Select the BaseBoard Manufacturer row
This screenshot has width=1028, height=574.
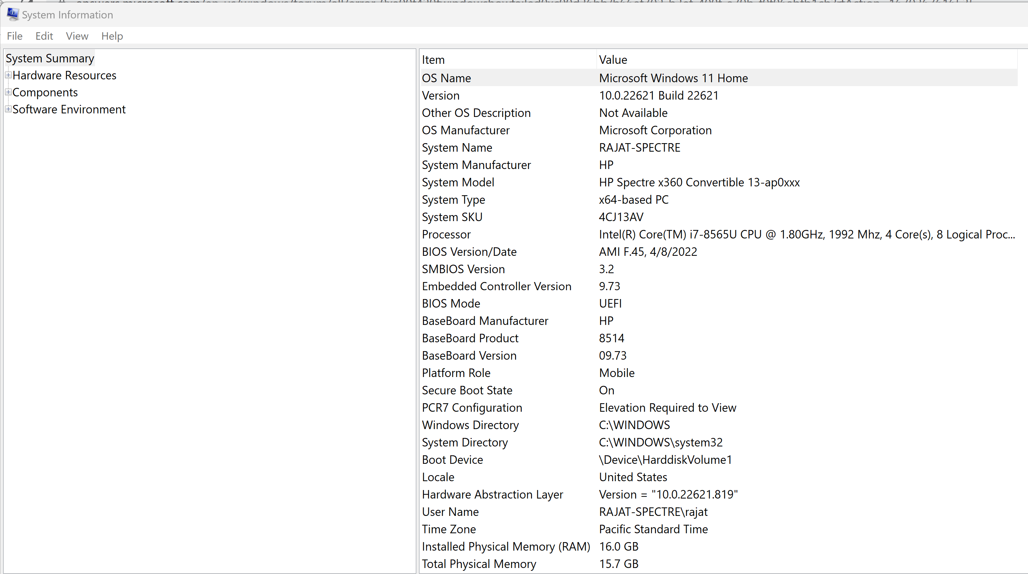[719, 321]
